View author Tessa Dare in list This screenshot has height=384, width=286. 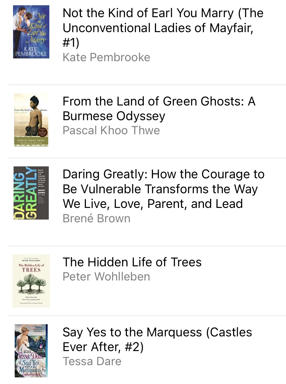[x=92, y=361]
